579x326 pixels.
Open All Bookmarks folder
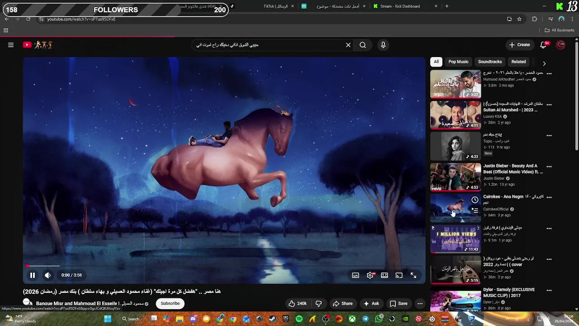pos(560,30)
